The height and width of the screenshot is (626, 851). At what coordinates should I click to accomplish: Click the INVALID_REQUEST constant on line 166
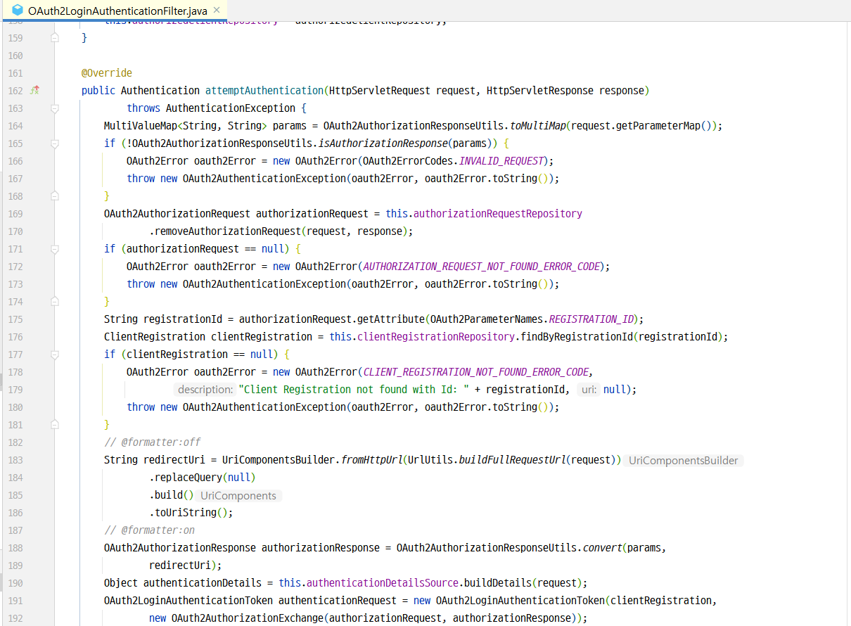501,161
